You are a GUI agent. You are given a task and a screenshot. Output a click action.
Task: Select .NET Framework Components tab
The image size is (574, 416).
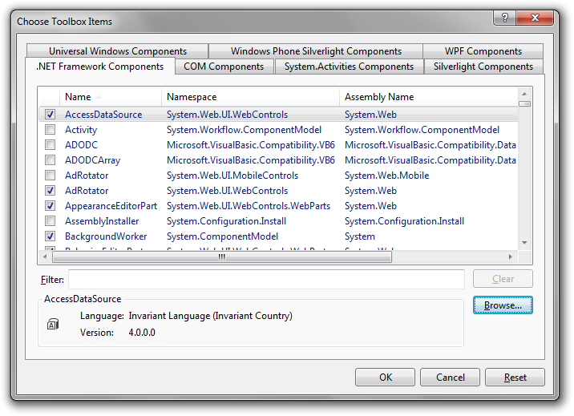click(x=100, y=67)
